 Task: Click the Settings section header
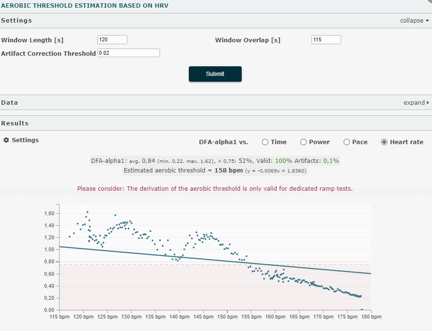click(x=17, y=20)
